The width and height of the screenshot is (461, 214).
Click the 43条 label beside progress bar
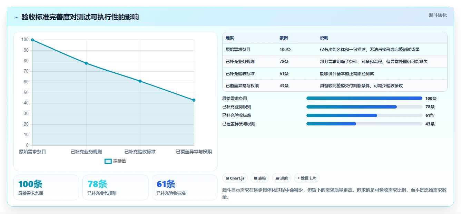point(430,124)
